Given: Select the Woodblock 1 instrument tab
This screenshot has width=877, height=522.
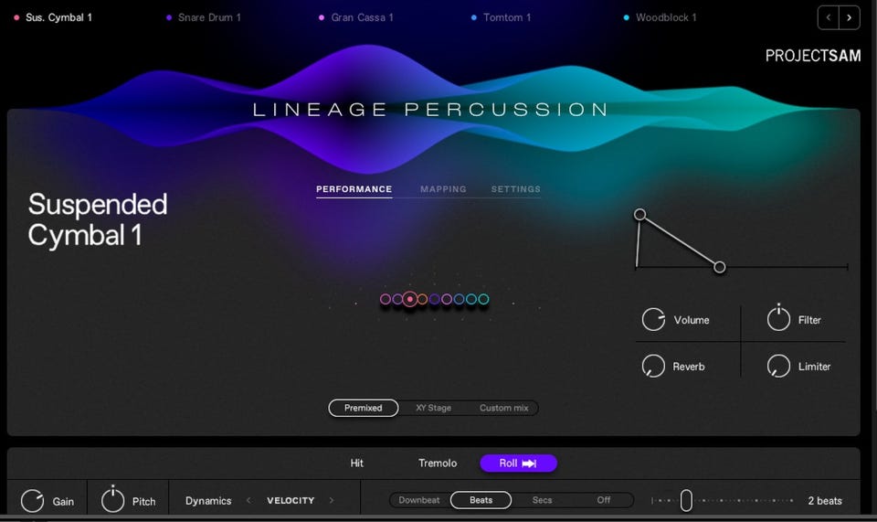Looking at the screenshot, I should pyautogui.click(x=660, y=17).
